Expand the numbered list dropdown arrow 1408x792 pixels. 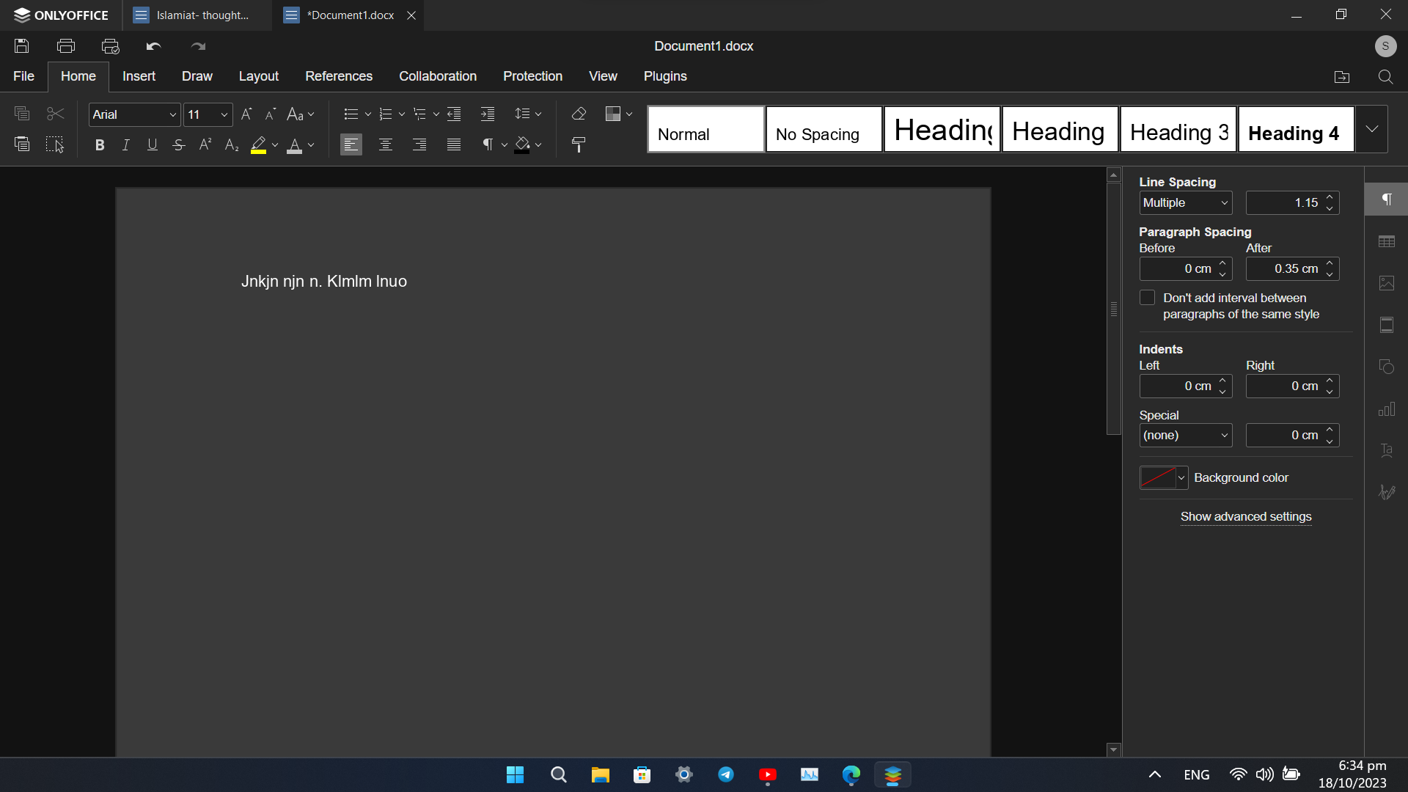[402, 114]
